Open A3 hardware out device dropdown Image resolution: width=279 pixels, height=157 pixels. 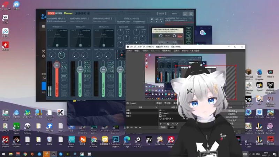[161, 20]
